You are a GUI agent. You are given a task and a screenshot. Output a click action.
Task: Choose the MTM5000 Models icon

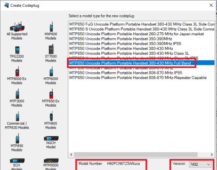(51, 161)
